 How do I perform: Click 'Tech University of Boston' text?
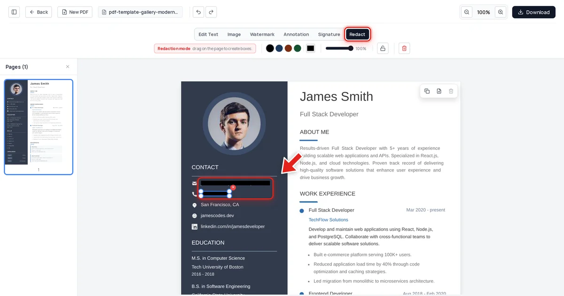[218, 267]
